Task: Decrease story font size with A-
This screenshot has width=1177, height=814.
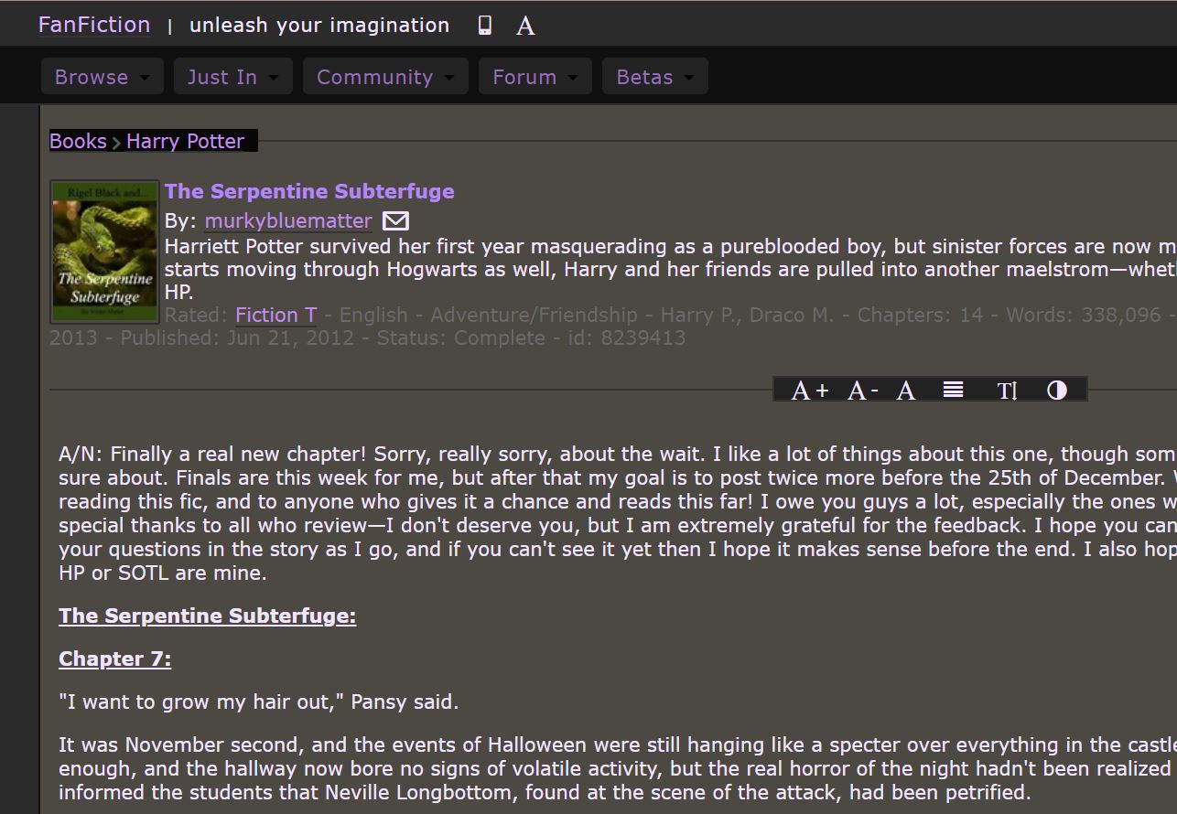Action: [x=862, y=391]
